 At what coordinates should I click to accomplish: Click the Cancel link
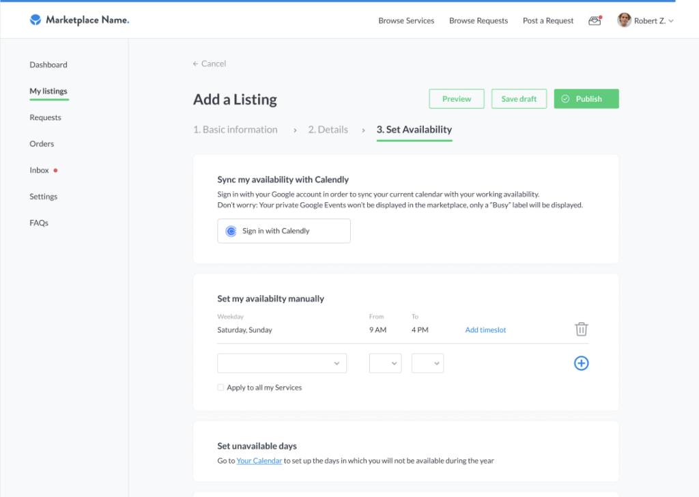click(214, 63)
